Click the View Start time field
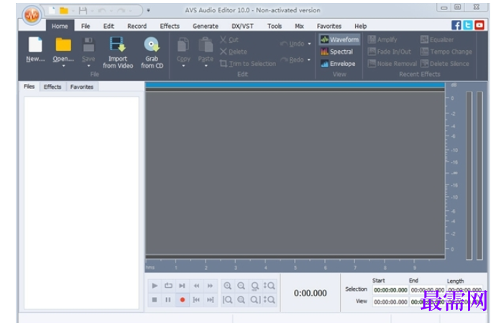This screenshot has width=501, height=323. pos(391,302)
